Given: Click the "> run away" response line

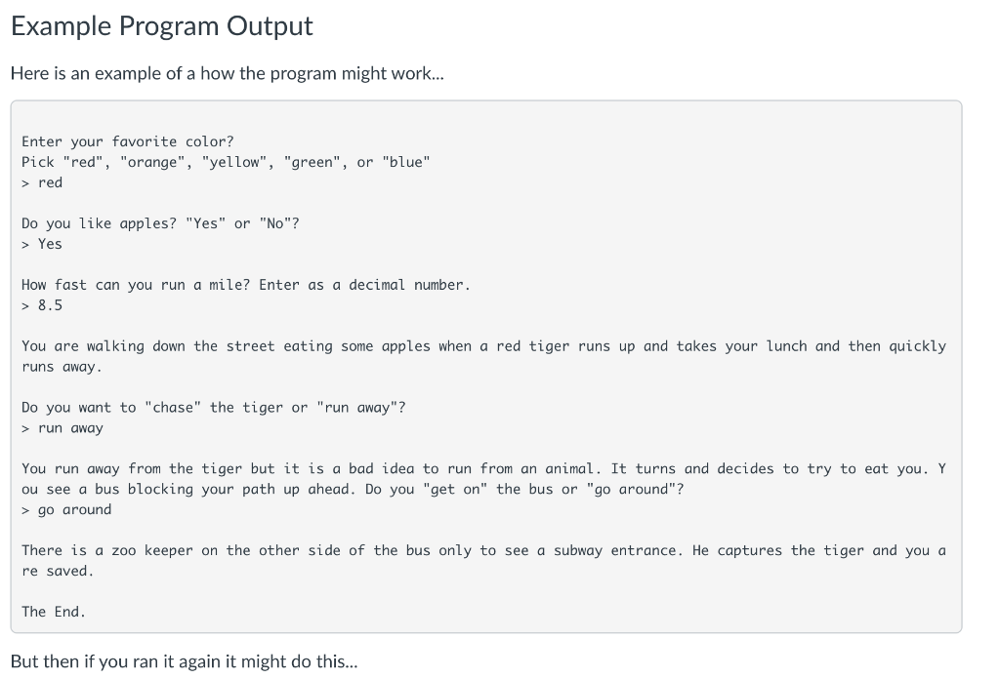Looking at the screenshot, I should click(x=62, y=428).
